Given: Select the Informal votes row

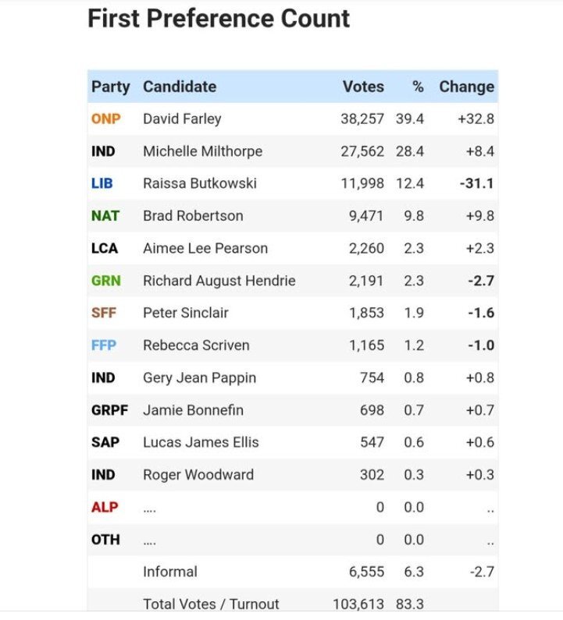Looking at the screenshot, I should pos(293,572).
